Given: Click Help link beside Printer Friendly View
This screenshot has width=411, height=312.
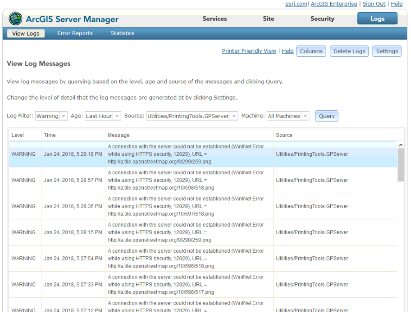Looking at the screenshot, I should point(288,51).
